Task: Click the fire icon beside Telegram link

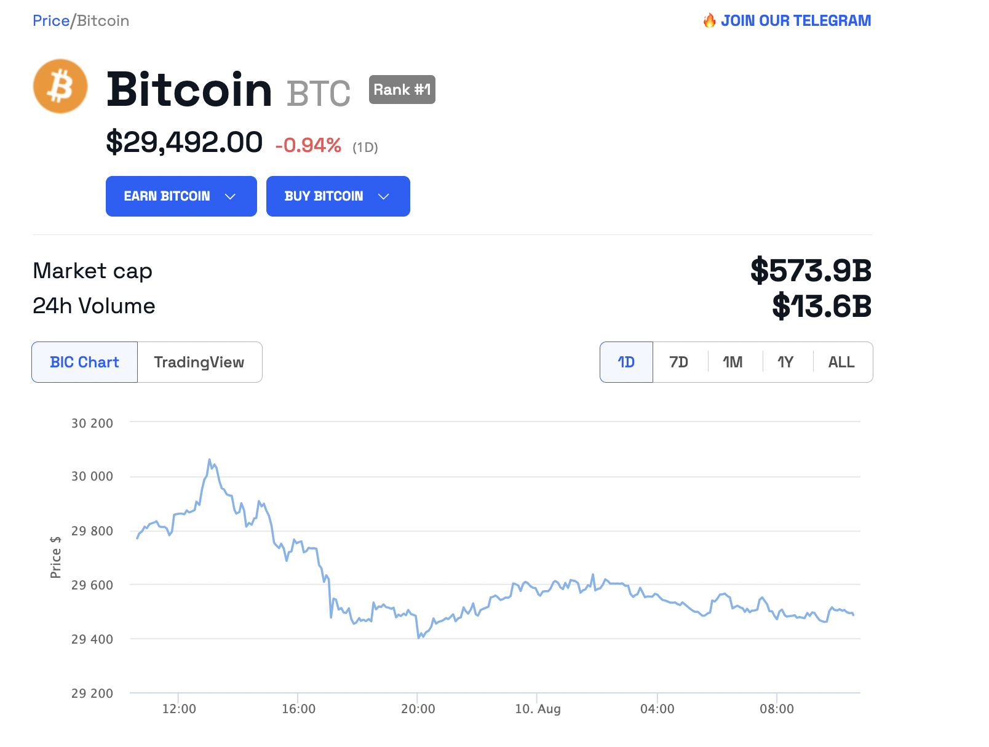Action: (x=709, y=21)
